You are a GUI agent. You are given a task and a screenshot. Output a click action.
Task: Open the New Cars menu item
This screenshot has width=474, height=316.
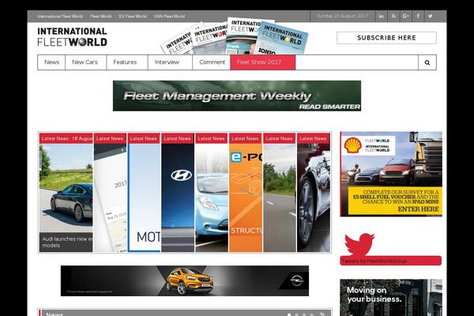[x=85, y=62]
